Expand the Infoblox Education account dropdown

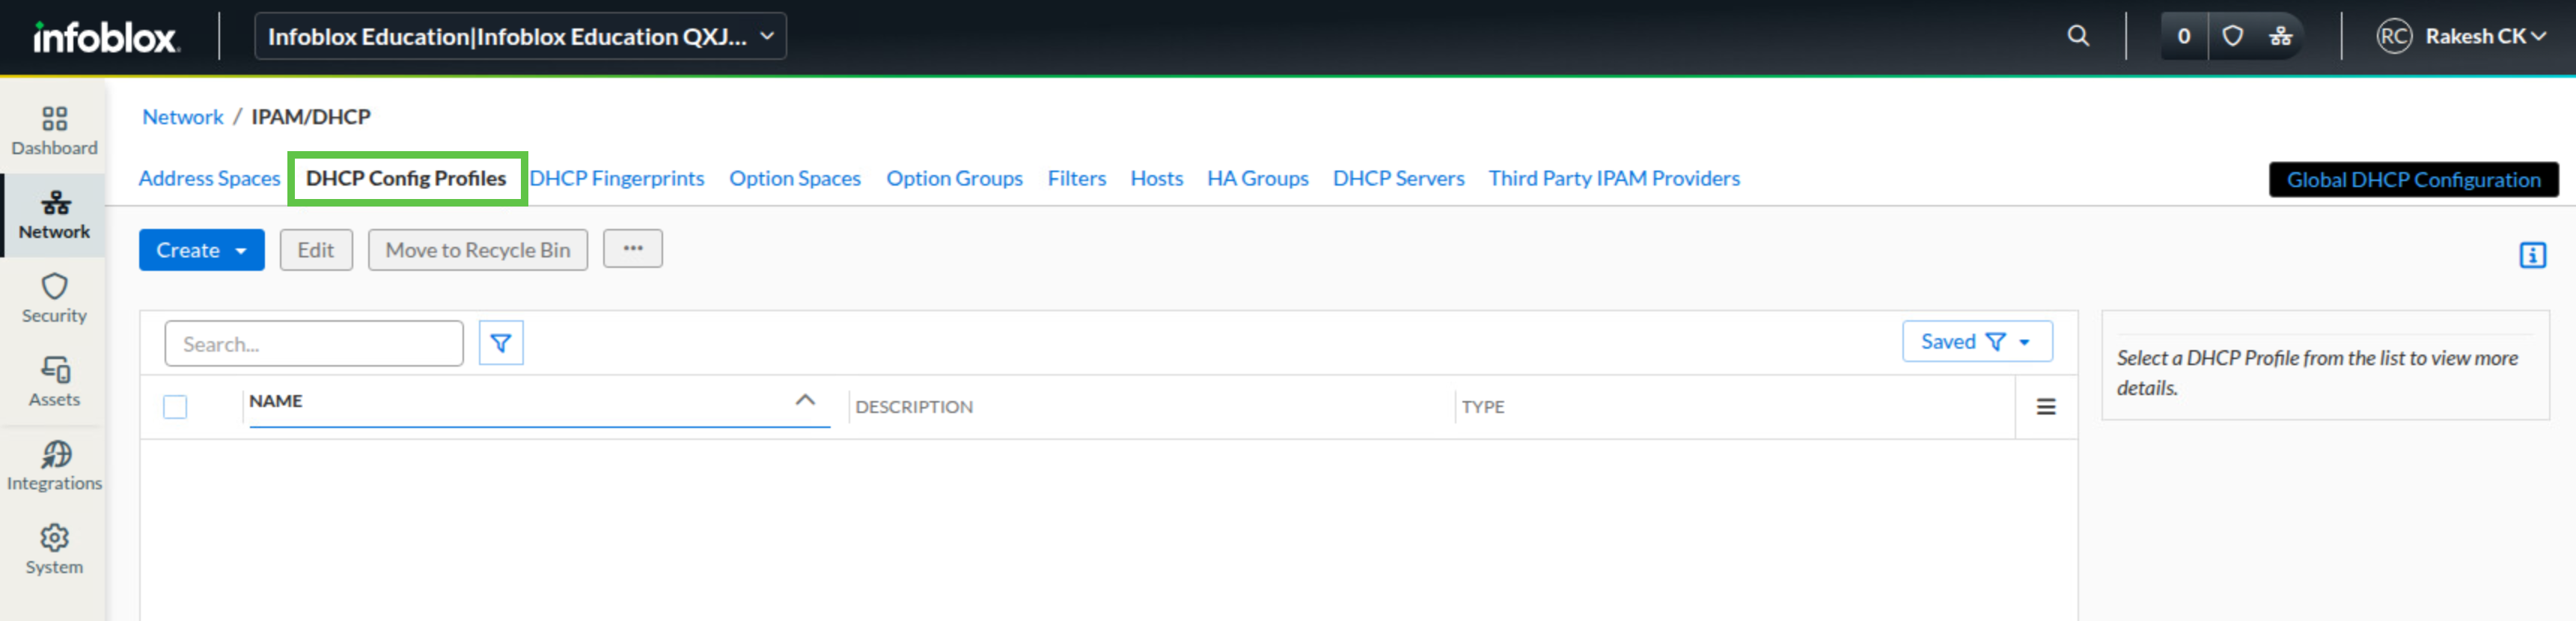click(x=521, y=37)
